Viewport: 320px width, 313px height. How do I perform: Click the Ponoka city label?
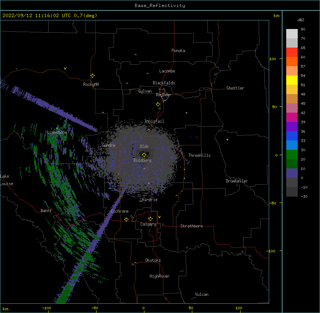[x=178, y=51]
